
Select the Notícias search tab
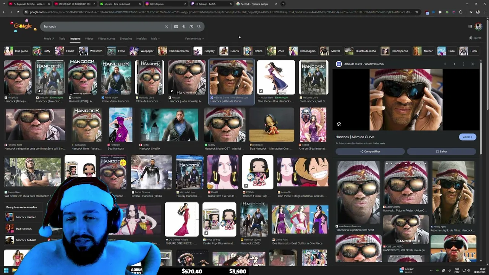click(141, 39)
